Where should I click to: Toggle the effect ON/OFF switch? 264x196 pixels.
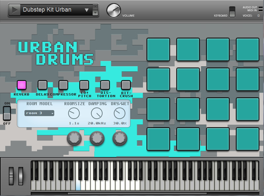(7, 113)
